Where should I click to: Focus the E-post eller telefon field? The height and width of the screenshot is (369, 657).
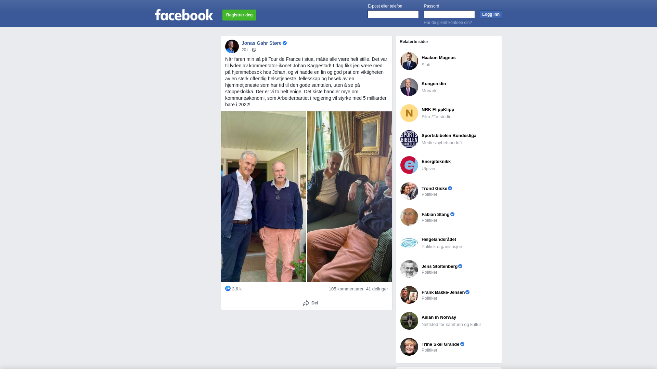pyautogui.click(x=393, y=14)
